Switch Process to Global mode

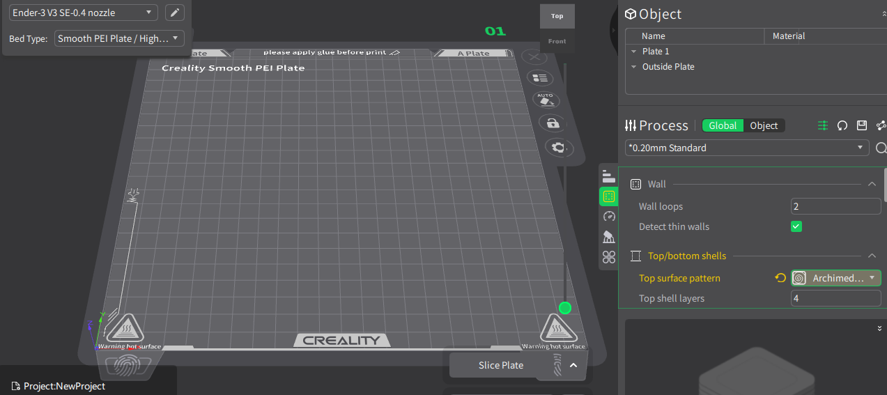click(723, 125)
